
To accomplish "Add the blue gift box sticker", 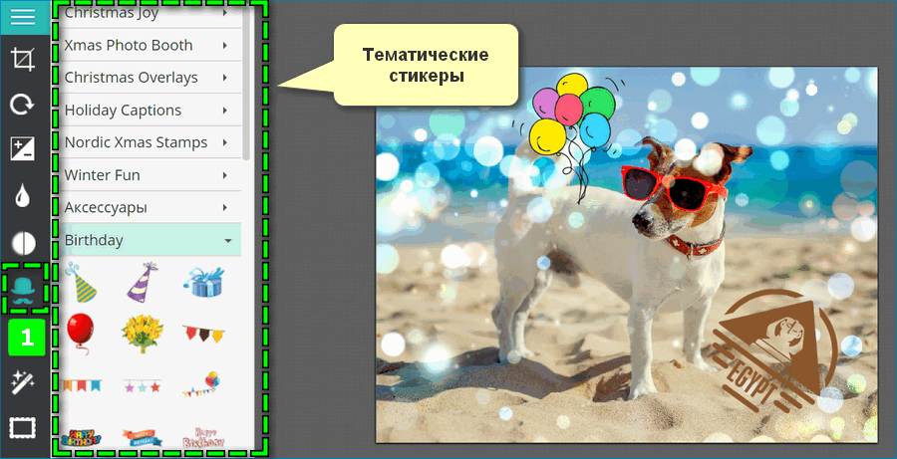I will 203,283.
